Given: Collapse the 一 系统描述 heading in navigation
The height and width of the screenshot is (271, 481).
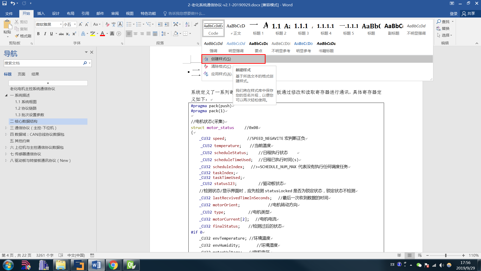Looking at the screenshot, I should (6, 95).
